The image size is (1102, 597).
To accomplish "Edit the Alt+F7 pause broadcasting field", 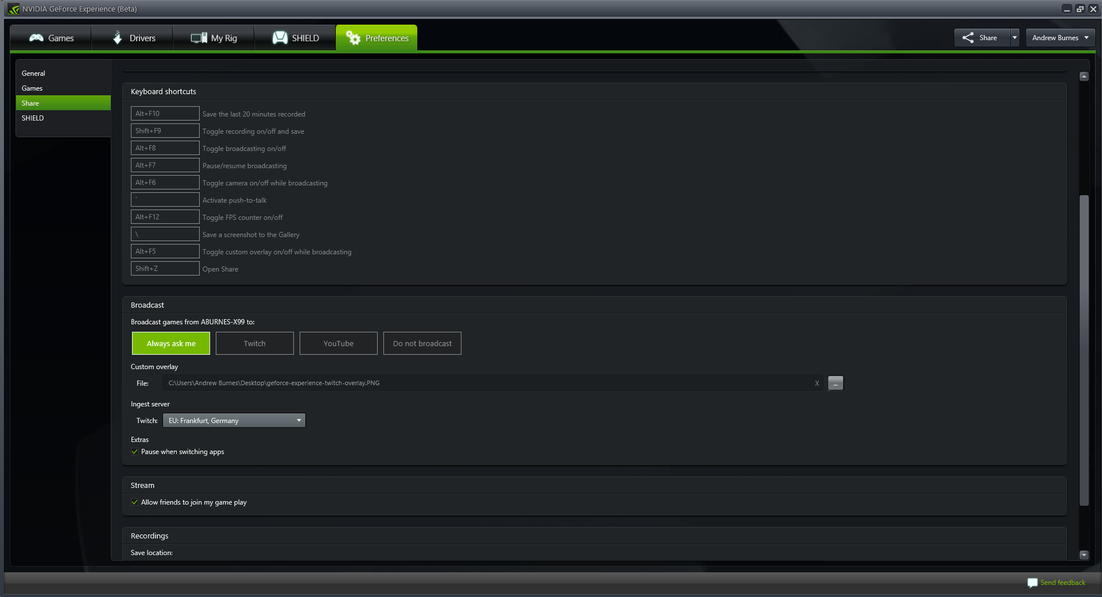I will coord(165,165).
